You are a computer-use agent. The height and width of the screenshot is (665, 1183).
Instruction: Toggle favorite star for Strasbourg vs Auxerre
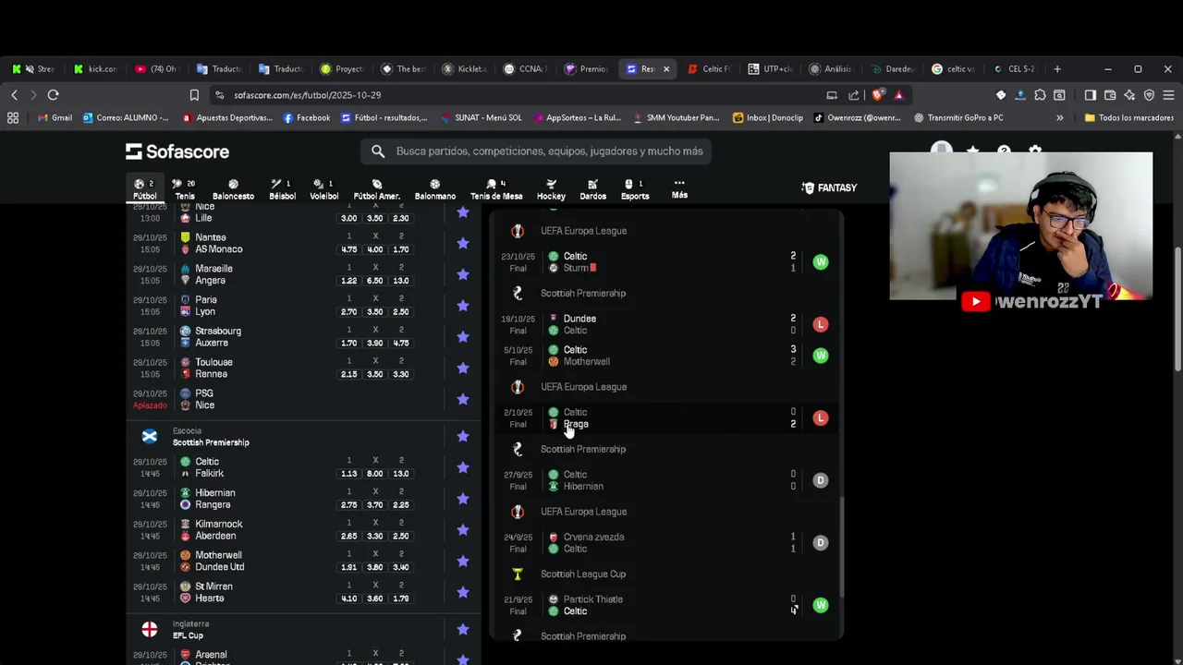pyautogui.click(x=463, y=337)
